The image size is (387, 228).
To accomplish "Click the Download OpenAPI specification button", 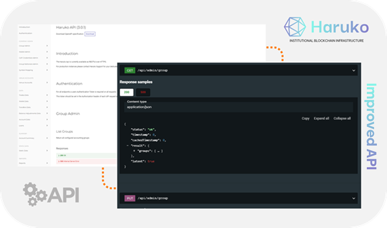I will 90,34.
